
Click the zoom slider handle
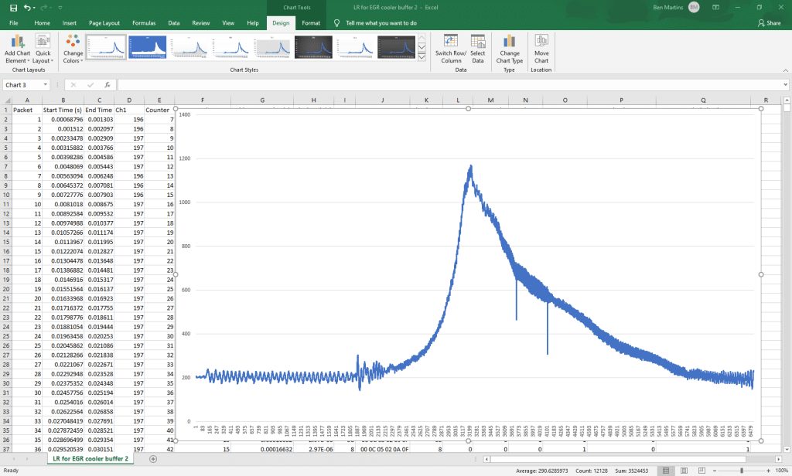click(742, 471)
